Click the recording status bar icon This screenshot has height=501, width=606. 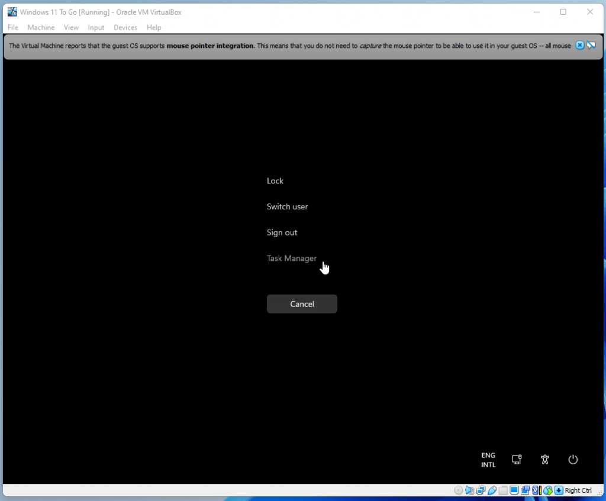click(525, 490)
